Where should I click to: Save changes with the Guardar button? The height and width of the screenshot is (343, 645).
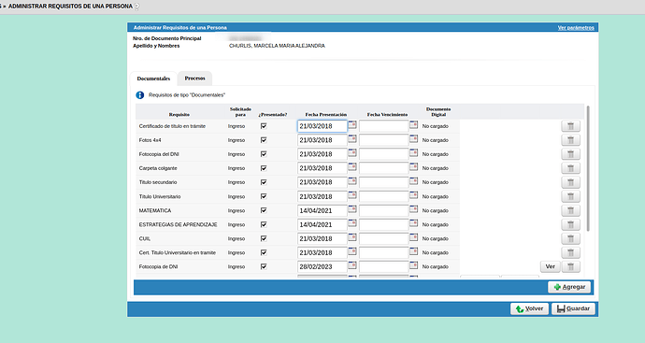pyautogui.click(x=573, y=308)
